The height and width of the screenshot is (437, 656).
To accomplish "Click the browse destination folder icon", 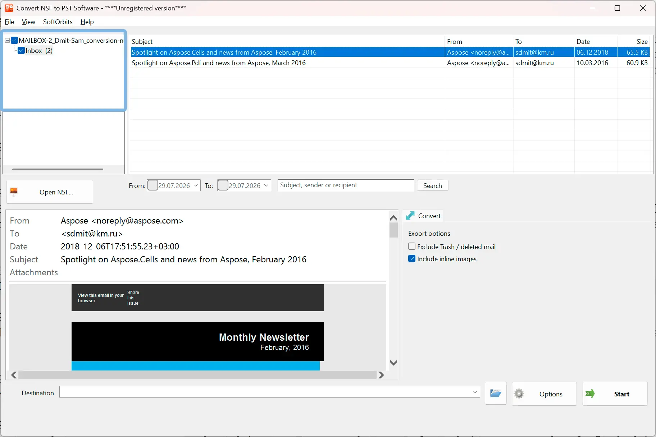I will 496,394.
